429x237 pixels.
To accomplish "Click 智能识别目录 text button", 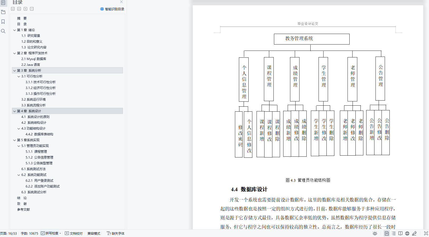I will point(115,9).
